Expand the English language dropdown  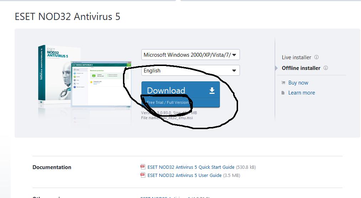[x=190, y=71]
